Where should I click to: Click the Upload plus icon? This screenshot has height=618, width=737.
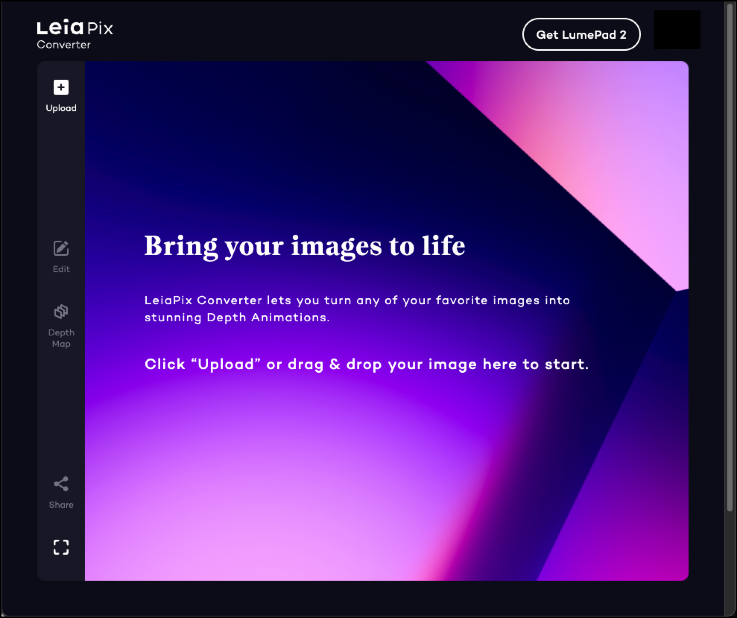[61, 88]
